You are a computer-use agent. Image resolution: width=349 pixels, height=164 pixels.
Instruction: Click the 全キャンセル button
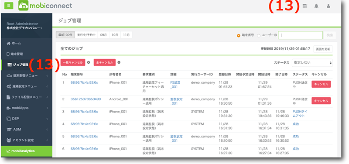click(x=105, y=62)
